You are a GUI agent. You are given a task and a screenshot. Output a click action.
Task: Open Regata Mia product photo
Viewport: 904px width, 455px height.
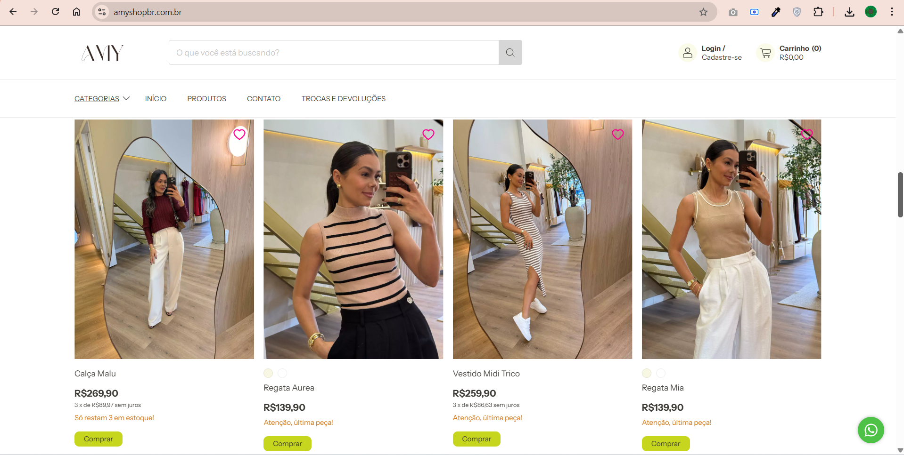(731, 239)
